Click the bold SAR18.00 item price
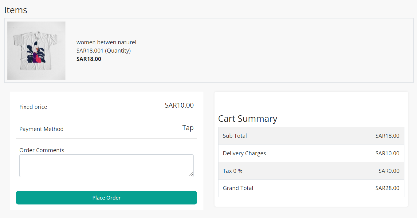The image size is (417, 218). (89, 59)
